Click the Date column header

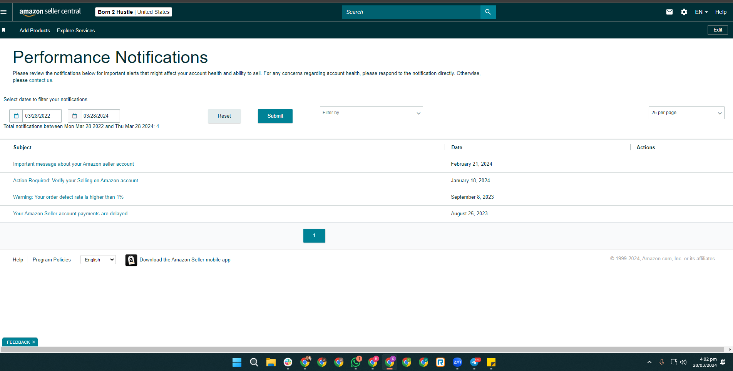[457, 148]
